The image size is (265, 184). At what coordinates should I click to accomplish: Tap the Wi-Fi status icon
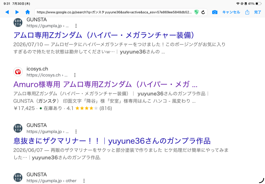pyautogui.click(x=238, y=4)
